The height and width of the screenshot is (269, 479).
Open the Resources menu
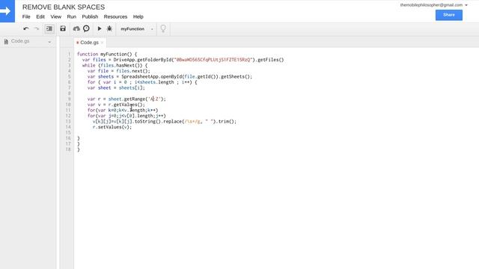click(115, 16)
